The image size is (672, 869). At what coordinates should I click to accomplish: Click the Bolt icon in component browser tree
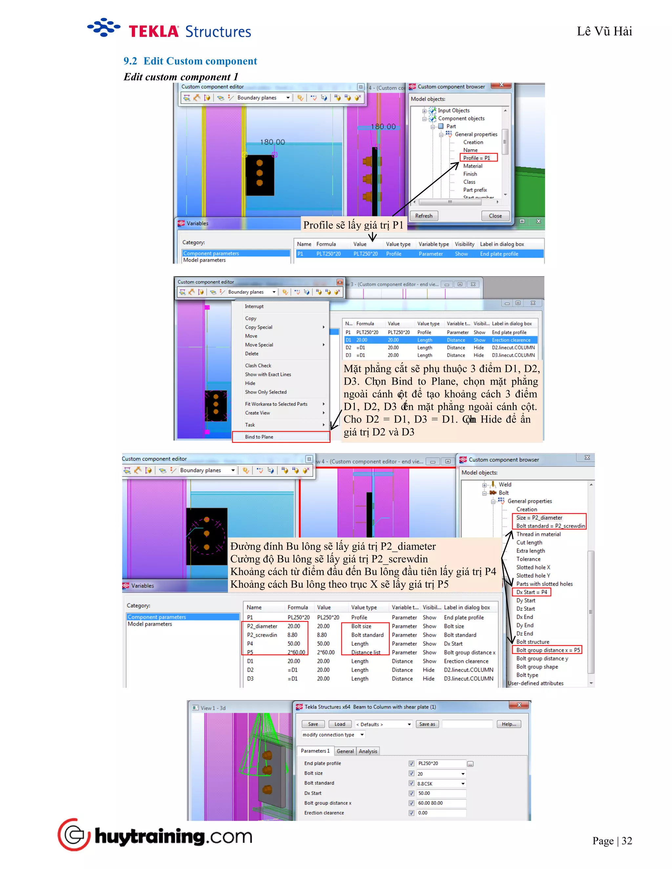(x=493, y=493)
